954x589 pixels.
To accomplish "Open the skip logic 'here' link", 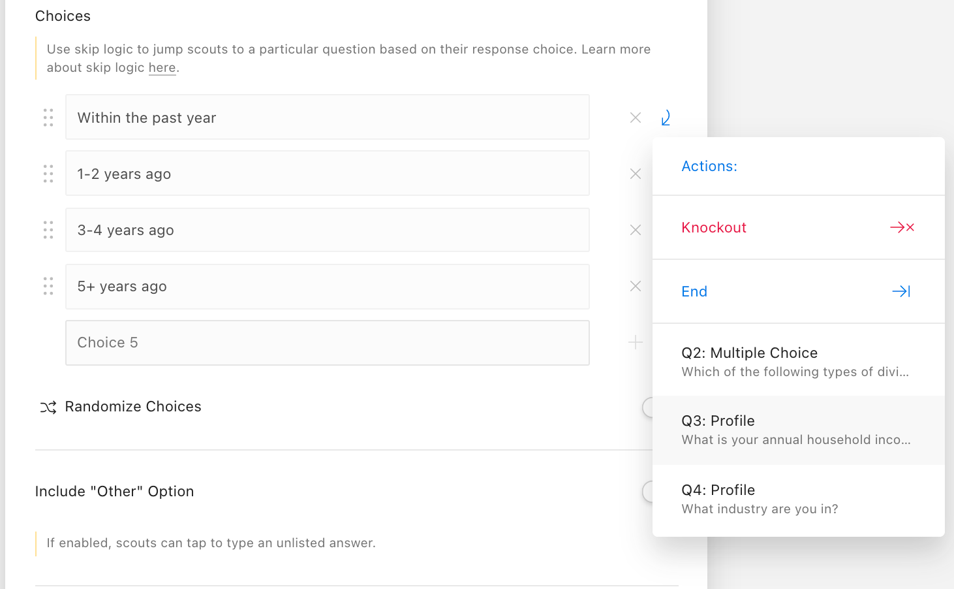I will [x=162, y=67].
